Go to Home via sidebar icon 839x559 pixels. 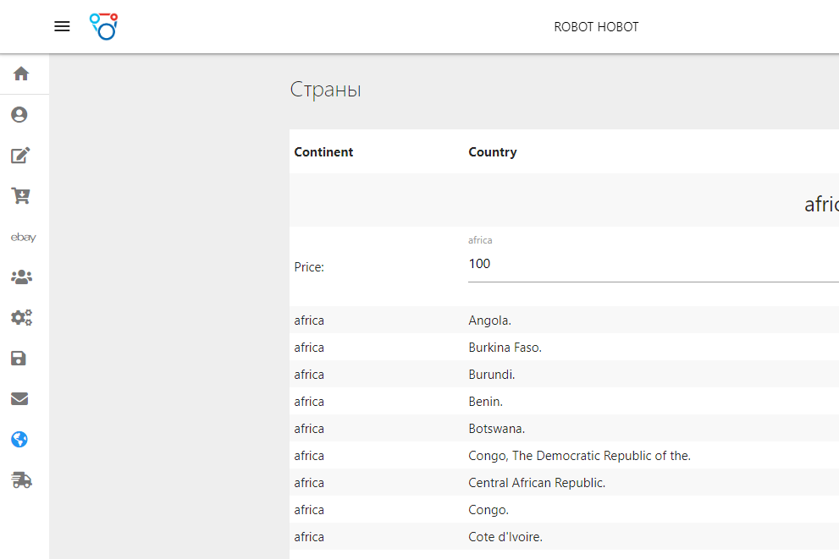(21, 74)
